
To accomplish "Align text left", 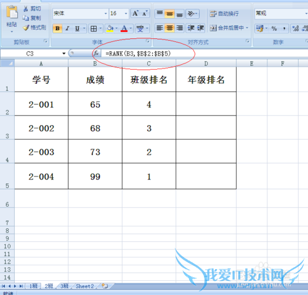I will pyautogui.click(x=160, y=28).
